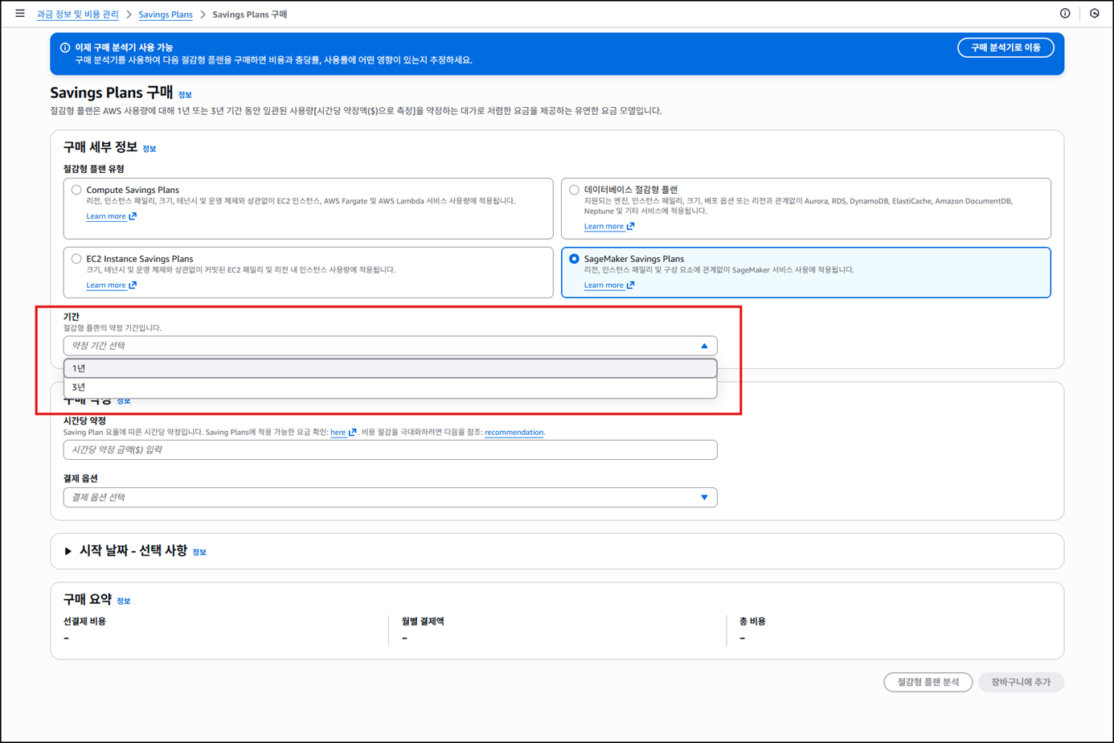1114x743 pixels.
Task: Click info icon in blue notification banner
Action: tap(65, 47)
